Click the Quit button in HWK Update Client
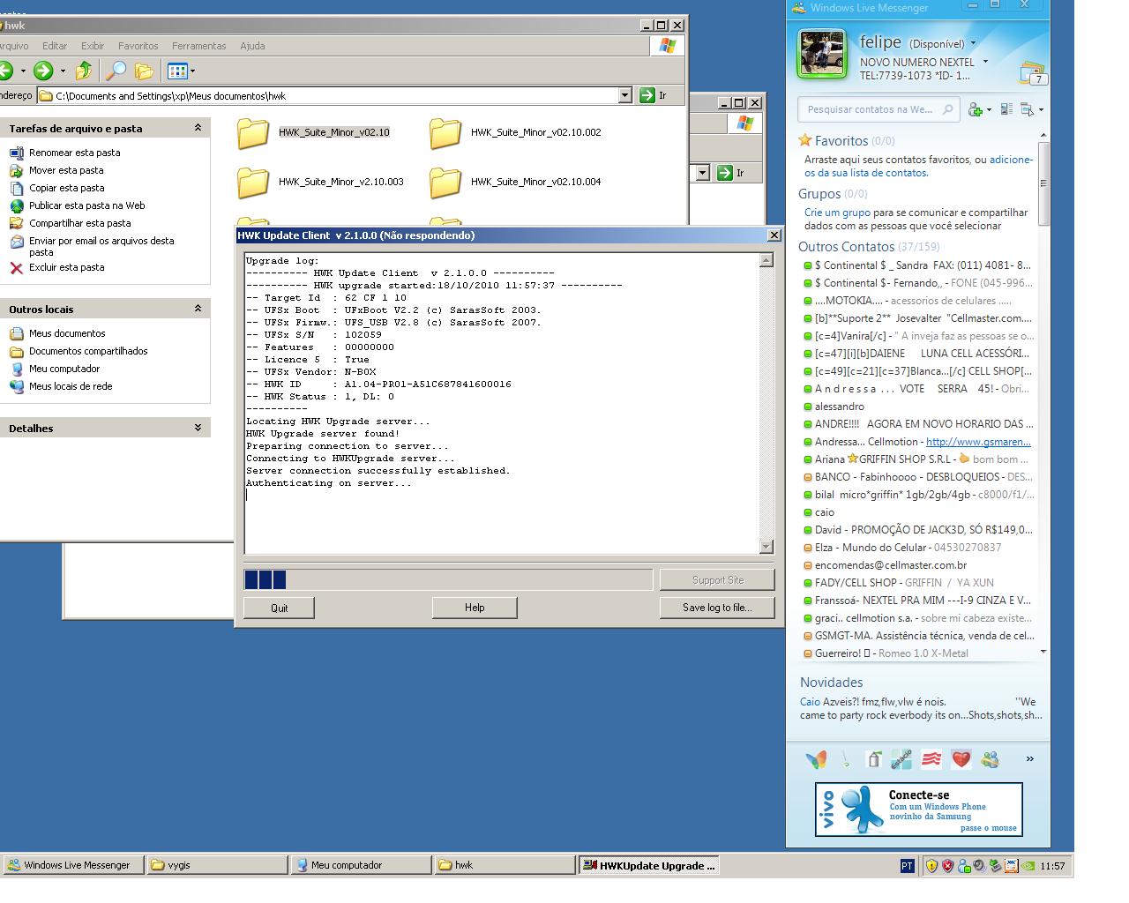 point(279,608)
